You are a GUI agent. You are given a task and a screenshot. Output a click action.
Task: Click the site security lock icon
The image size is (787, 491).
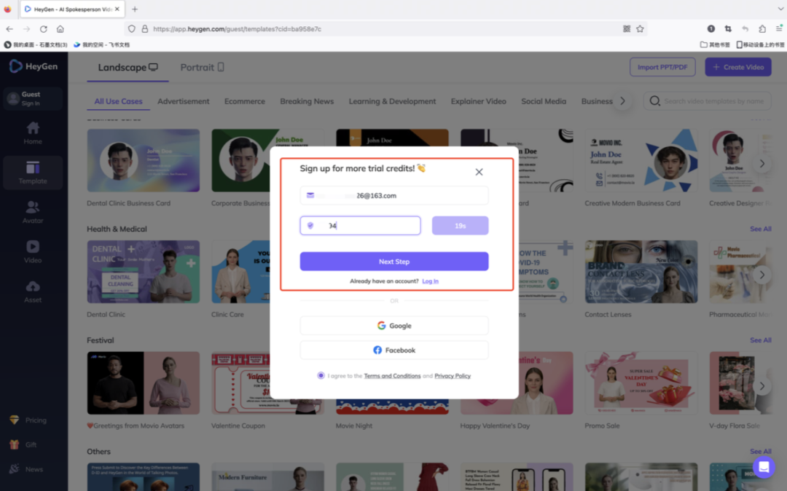[144, 29]
